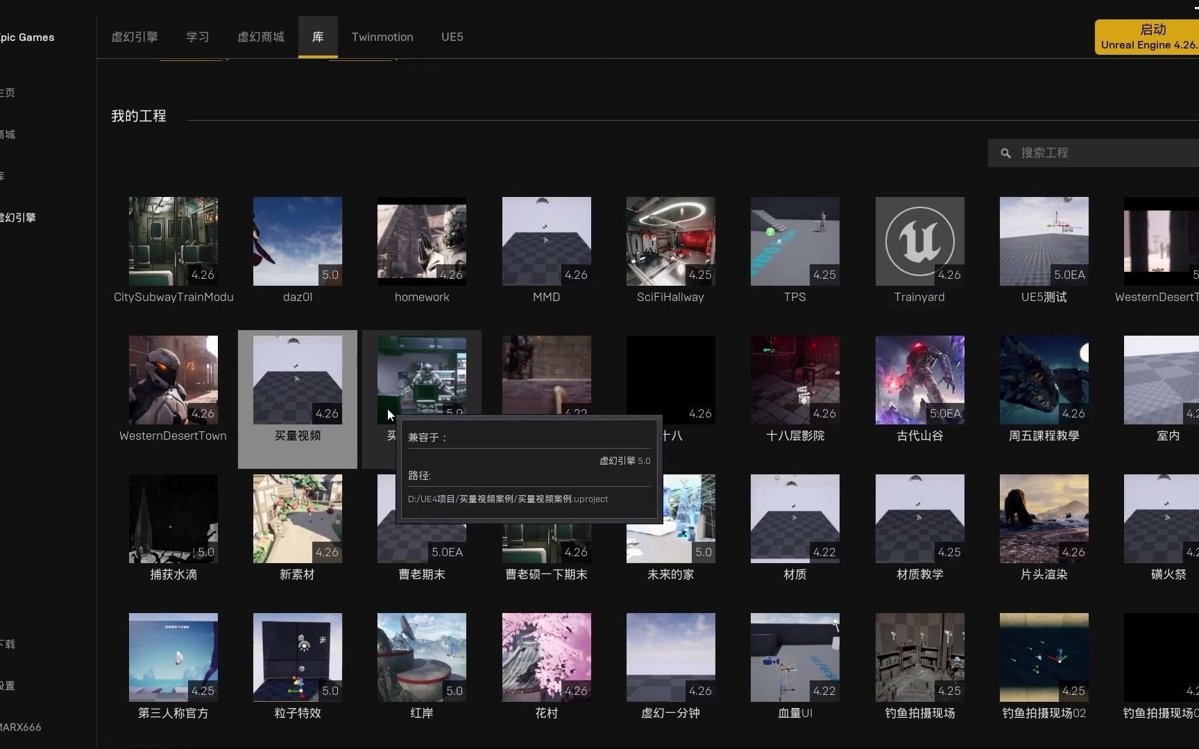Click the 4.22 version badge on 材质
Image resolution: width=1199 pixels, height=749 pixels.
pyautogui.click(x=824, y=552)
